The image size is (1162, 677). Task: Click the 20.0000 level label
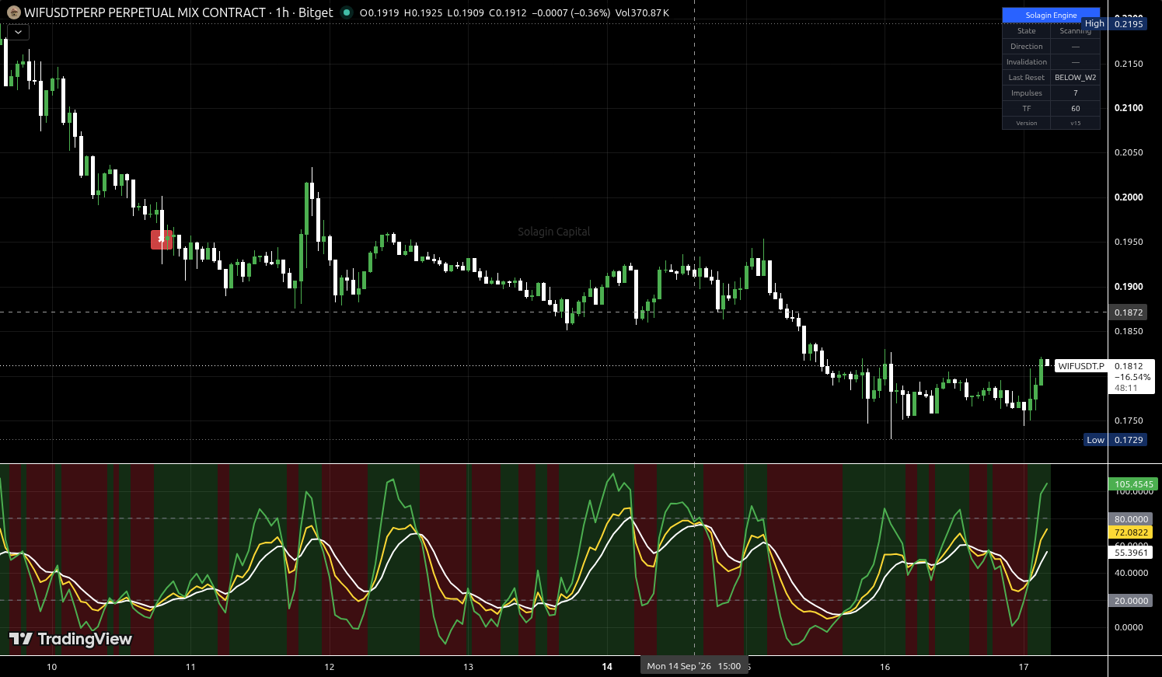pos(1131,601)
